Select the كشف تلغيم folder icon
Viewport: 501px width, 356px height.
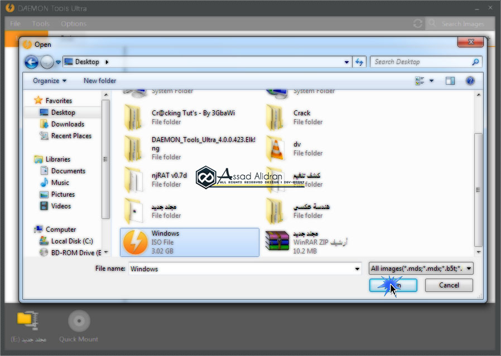(x=276, y=180)
